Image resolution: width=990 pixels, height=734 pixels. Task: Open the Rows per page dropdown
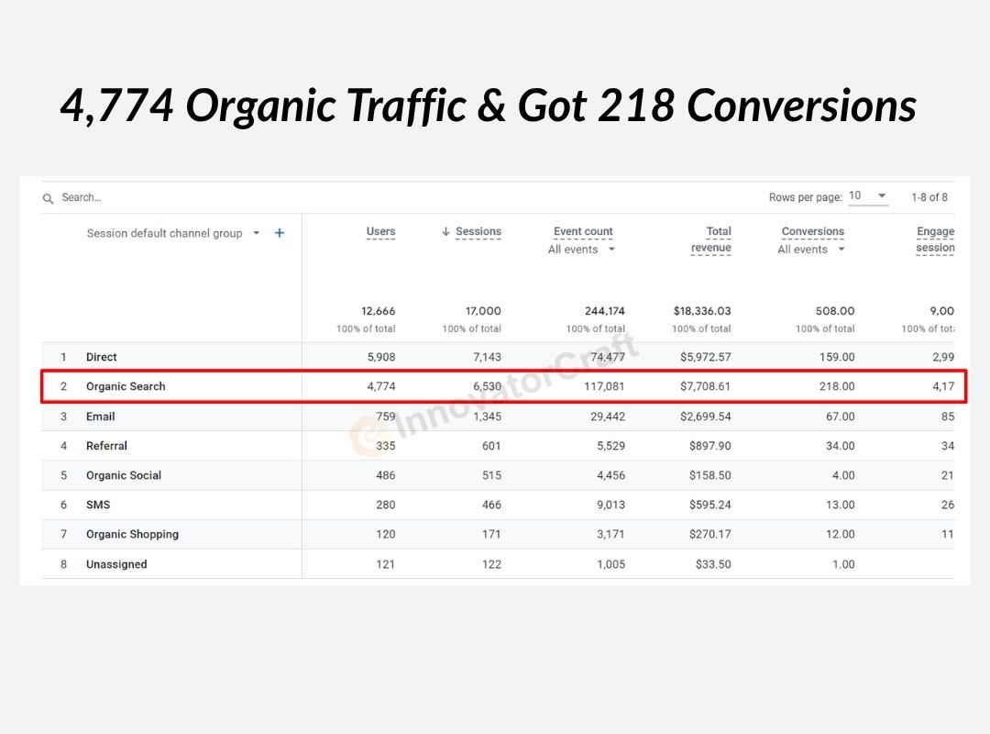coord(867,196)
